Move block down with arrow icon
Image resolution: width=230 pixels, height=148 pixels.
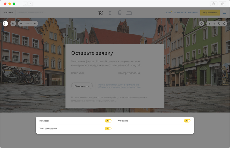[x=214, y=23]
